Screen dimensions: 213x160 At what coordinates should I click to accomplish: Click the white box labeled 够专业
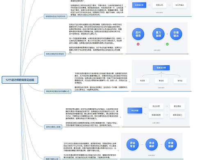pos(180,81)
